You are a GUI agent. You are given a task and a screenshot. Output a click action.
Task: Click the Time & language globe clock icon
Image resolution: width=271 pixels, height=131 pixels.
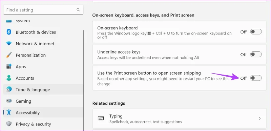click(9, 89)
